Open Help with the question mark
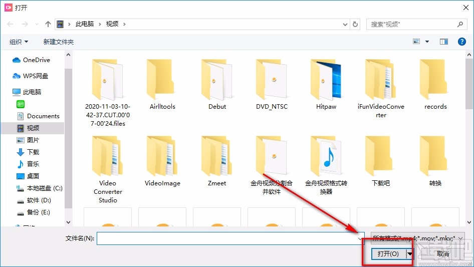Viewport: 474px width, 267px height. pos(462,42)
